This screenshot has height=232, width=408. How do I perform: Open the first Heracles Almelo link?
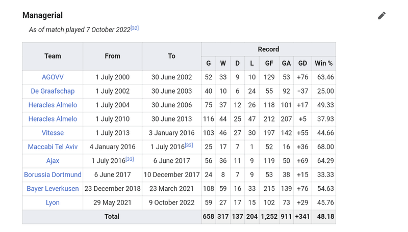(x=53, y=105)
